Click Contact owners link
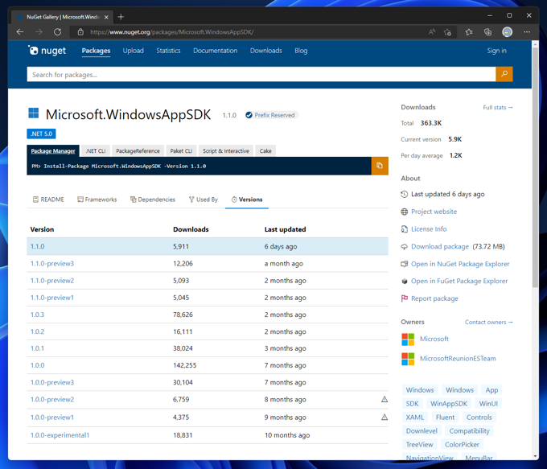 point(489,322)
